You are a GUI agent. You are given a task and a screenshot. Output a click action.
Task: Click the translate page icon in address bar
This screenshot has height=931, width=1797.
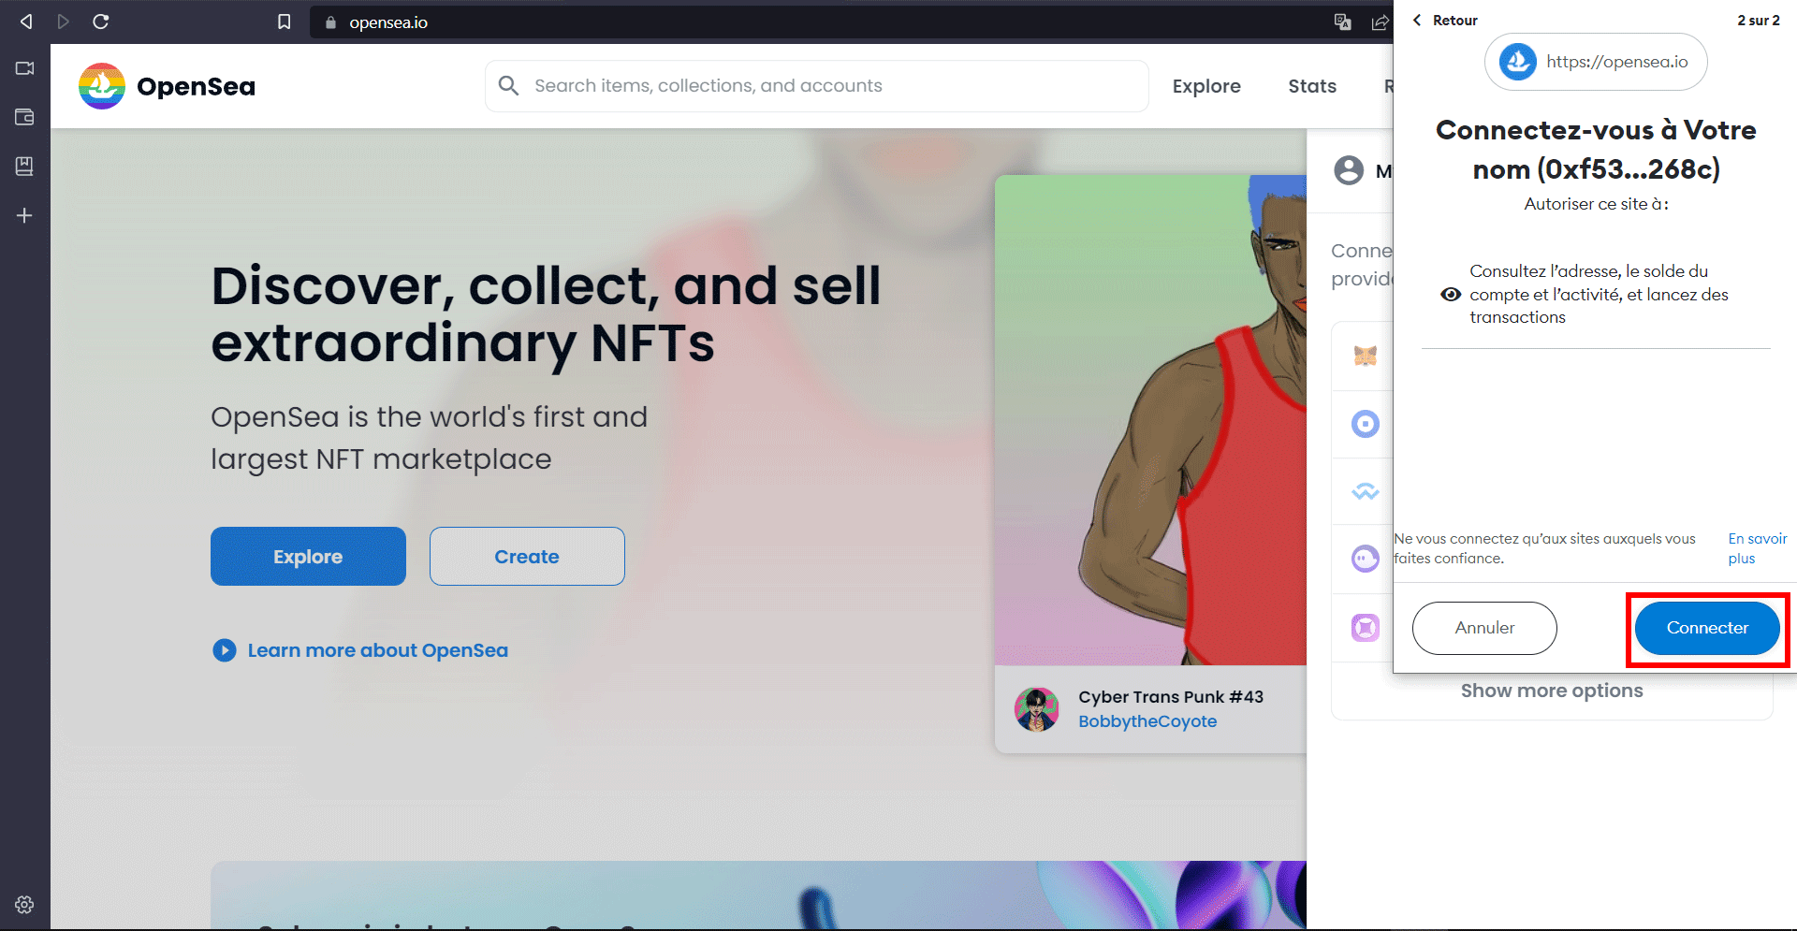tap(1343, 22)
